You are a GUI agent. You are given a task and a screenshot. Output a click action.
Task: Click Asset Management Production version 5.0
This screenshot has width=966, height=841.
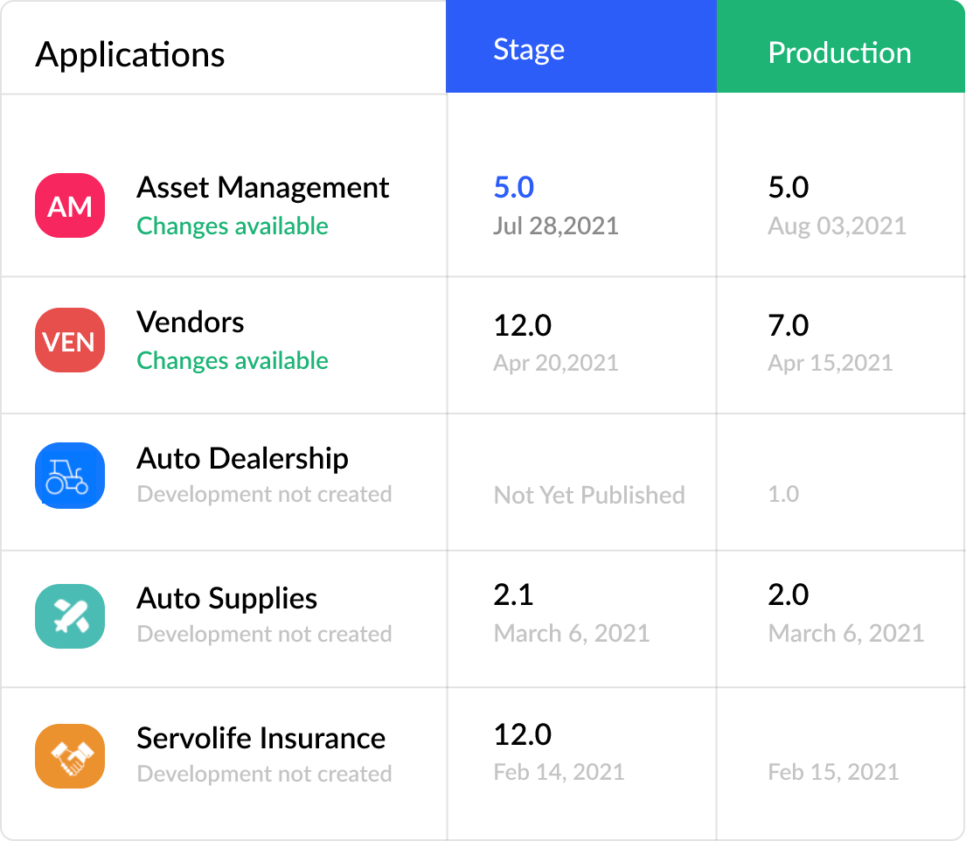(x=789, y=188)
